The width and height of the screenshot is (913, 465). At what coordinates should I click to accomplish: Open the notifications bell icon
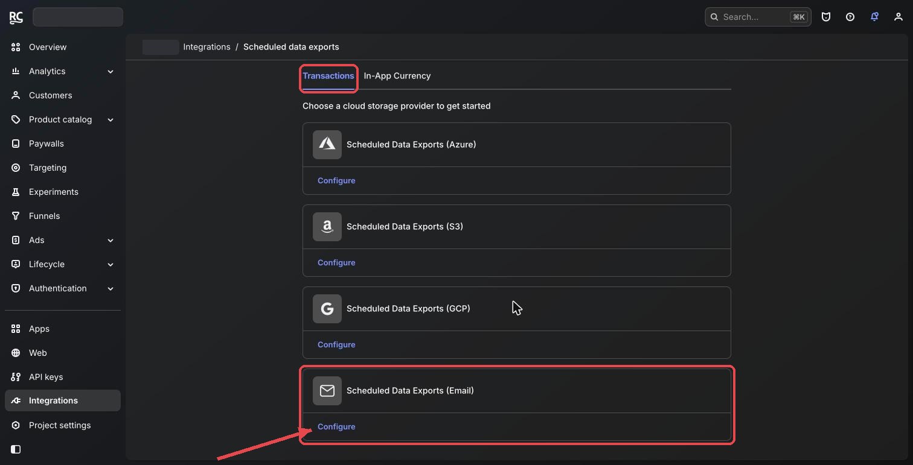click(x=874, y=17)
